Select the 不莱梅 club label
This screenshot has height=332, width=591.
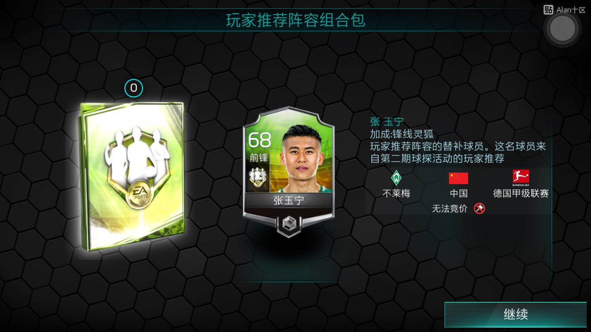pyautogui.click(x=396, y=193)
